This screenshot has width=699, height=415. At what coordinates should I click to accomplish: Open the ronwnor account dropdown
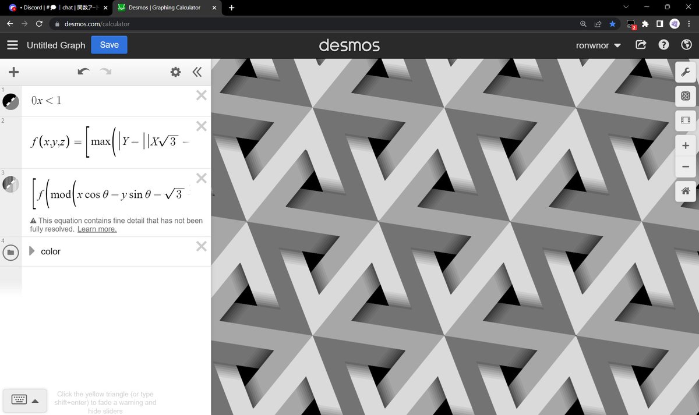pos(598,44)
